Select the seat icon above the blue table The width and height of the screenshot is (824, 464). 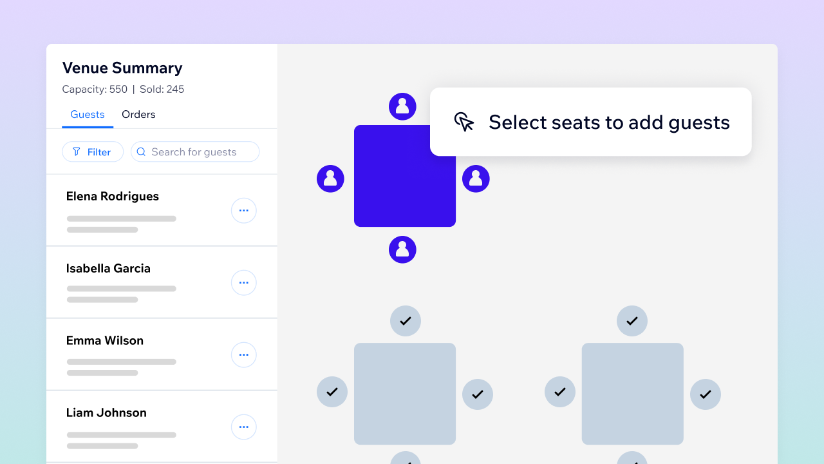(x=402, y=106)
